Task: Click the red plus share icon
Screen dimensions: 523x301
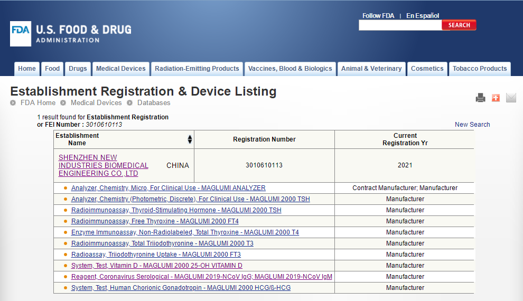Action: click(x=496, y=98)
